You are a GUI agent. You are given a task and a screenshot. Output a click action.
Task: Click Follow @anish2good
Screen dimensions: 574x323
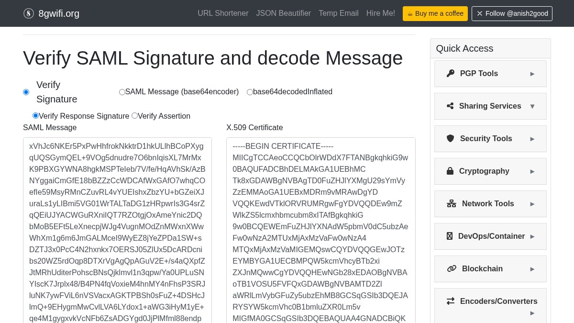click(512, 13)
